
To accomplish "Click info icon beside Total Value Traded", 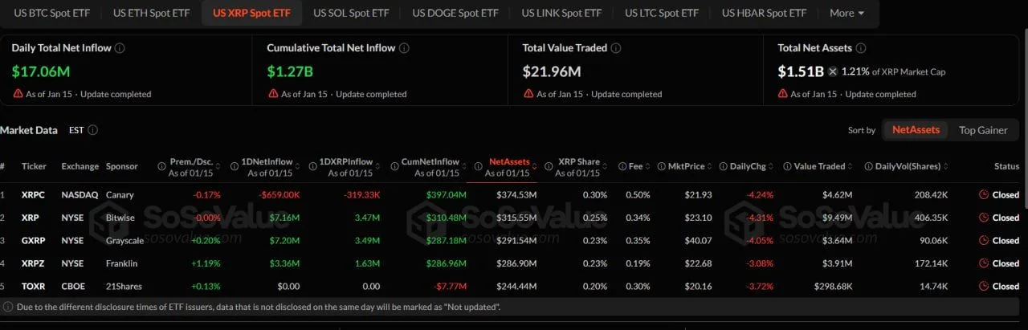I will (x=615, y=48).
